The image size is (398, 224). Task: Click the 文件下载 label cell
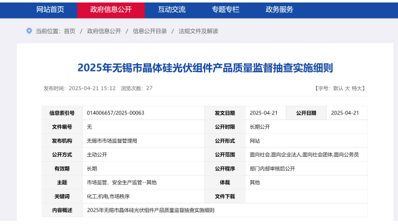(x=225, y=197)
